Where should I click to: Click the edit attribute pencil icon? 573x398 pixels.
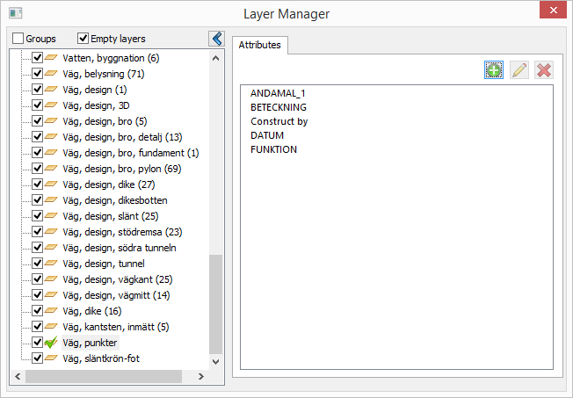(x=519, y=70)
